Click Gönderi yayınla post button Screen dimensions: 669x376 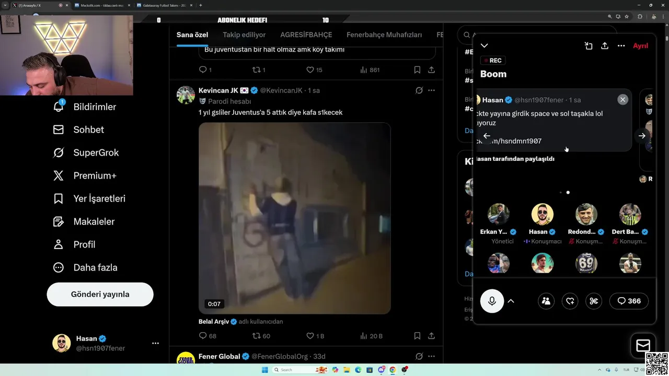tap(100, 294)
